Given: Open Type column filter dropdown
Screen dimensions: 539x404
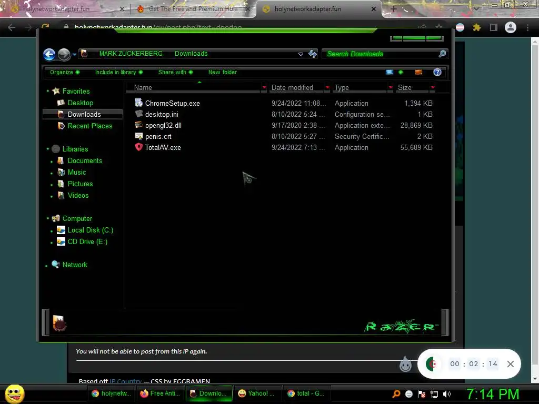Looking at the screenshot, I should coord(391,88).
